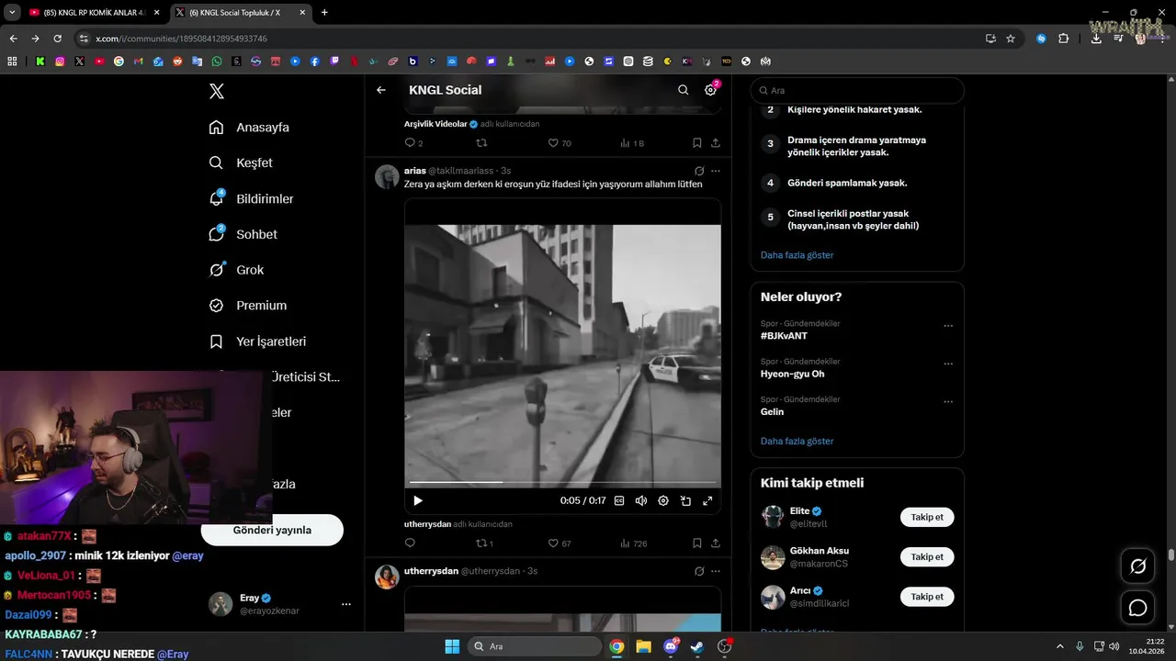Bookmark the arias post
The width and height of the screenshot is (1176, 661).
tap(697, 543)
